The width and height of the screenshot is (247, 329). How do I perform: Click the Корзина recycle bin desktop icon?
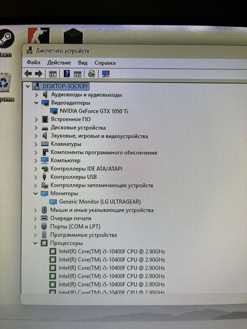(x=6, y=87)
